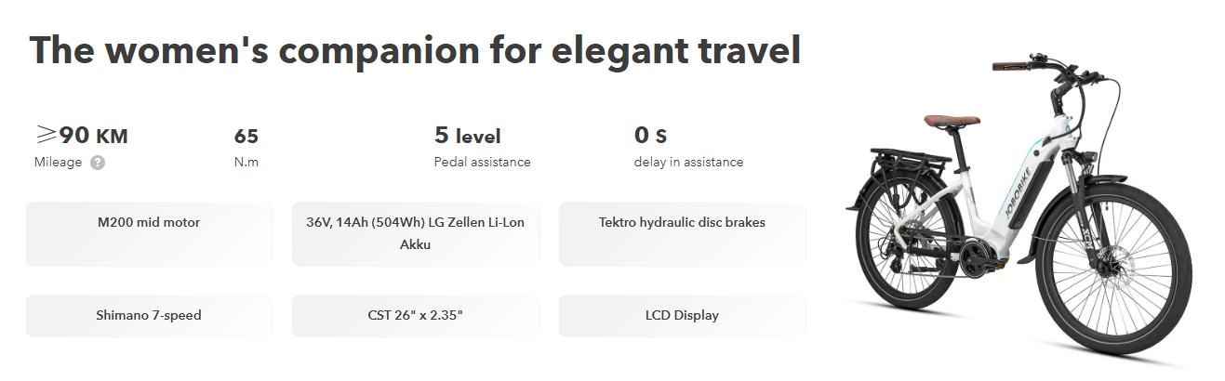1225x381 pixels.
Task: Click the 5 level pedal assistance stat
Action: click(467, 137)
